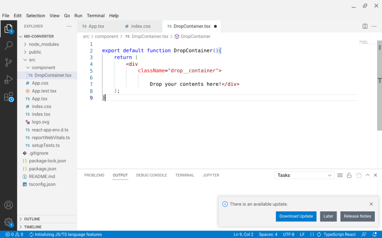This screenshot has width=382, height=238.
Task: Open editor more actions ellipsis
Action: click(x=374, y=26)
